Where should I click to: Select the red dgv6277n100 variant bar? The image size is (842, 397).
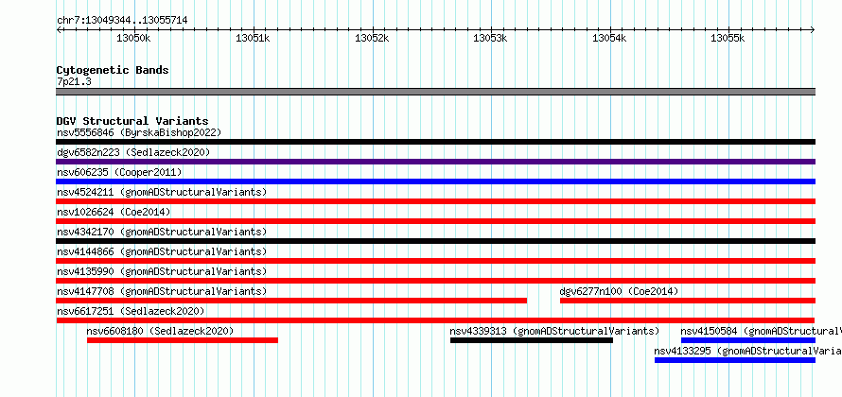[x=688, y=301]
